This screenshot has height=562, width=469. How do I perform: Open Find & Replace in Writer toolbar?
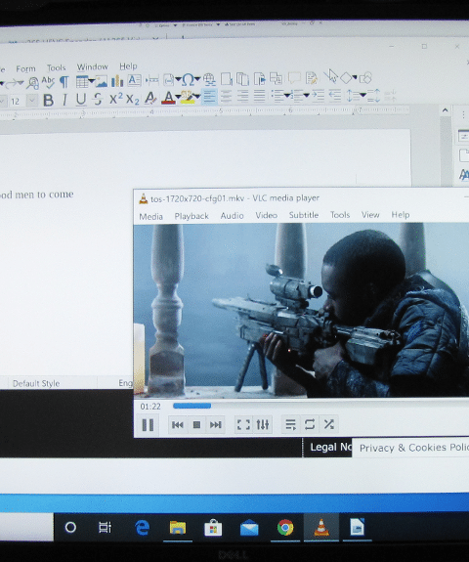coord(32,82)
